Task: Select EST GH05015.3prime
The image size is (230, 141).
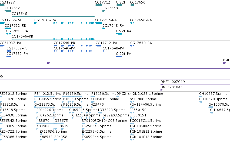Action: coord(105,99)
